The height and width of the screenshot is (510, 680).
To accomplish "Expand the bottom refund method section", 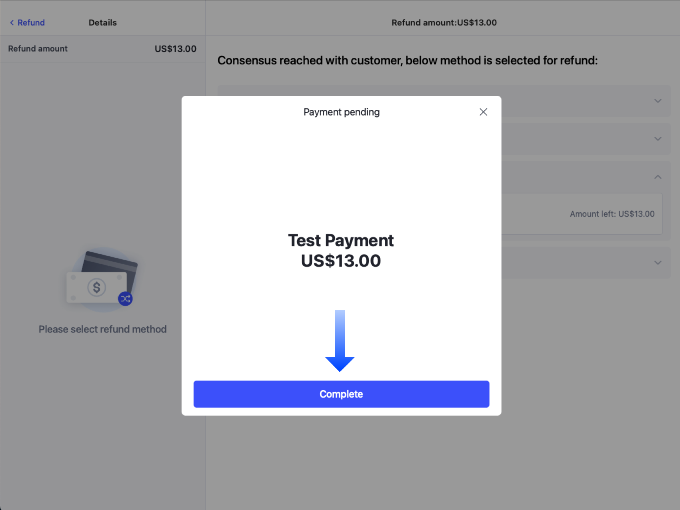I will pos(658,263).
